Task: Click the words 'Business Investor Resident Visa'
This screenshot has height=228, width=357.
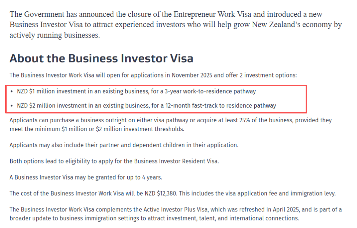Action: tap(176, 161)
